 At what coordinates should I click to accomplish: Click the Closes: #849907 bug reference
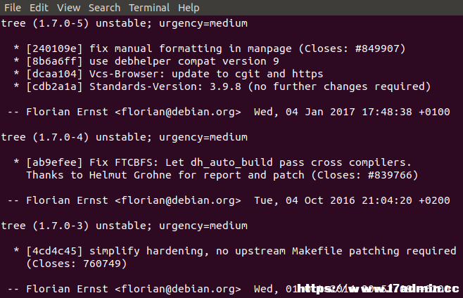click(x=352, y=48)
